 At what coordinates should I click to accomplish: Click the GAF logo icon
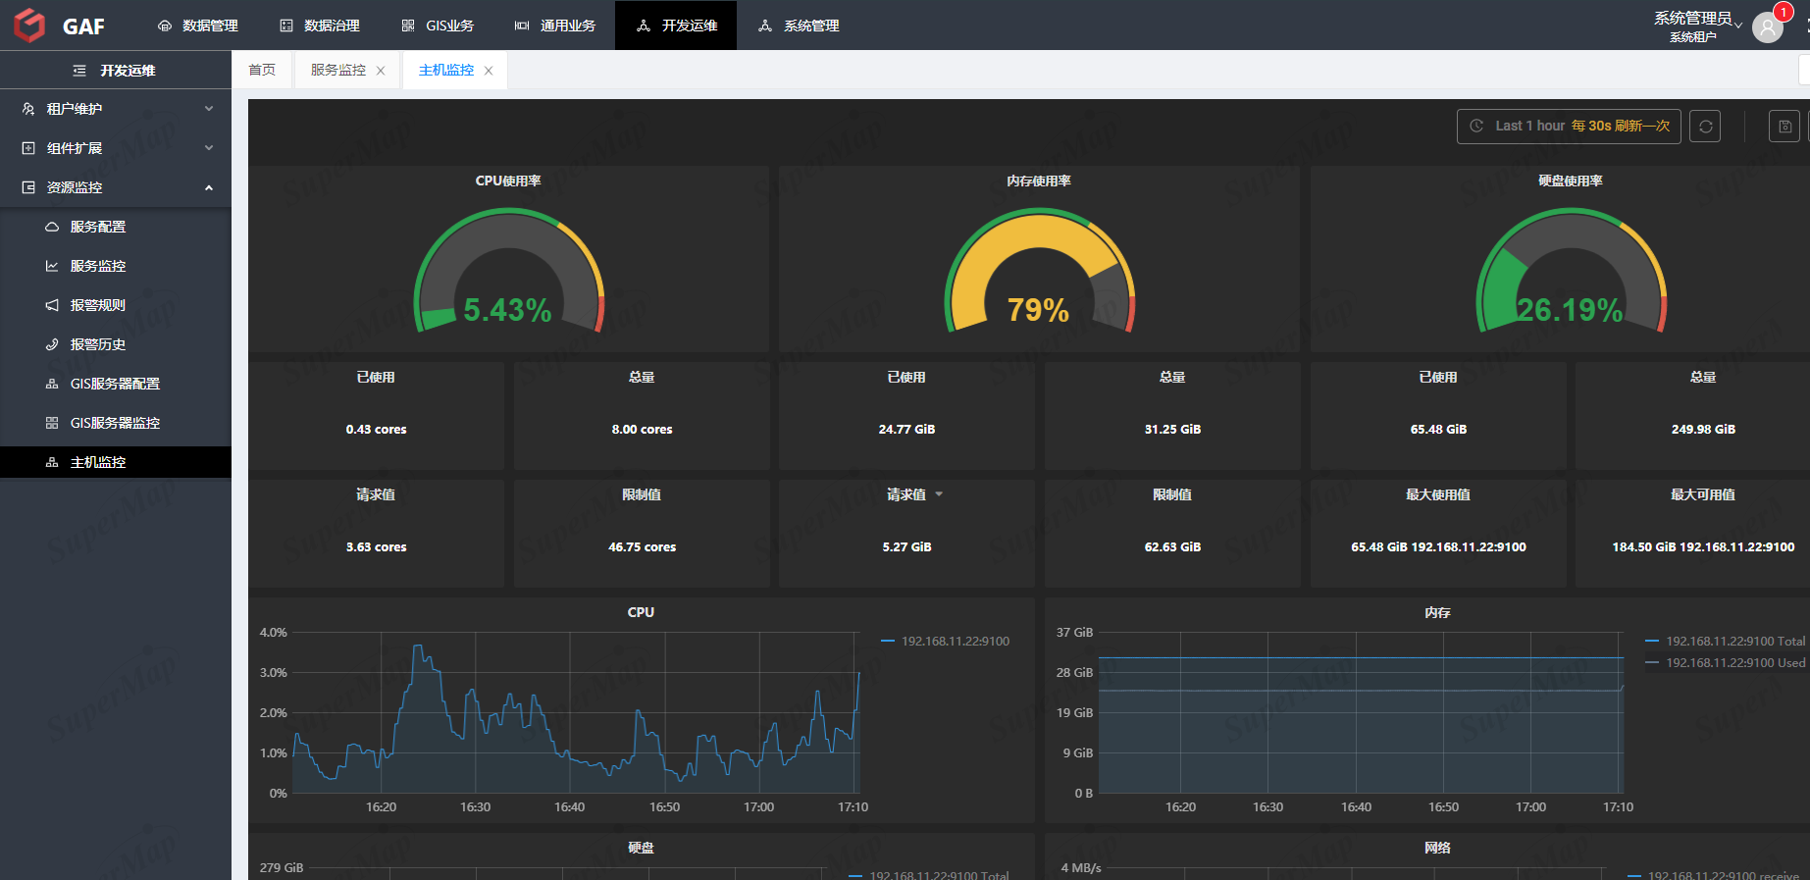point(30,26)
